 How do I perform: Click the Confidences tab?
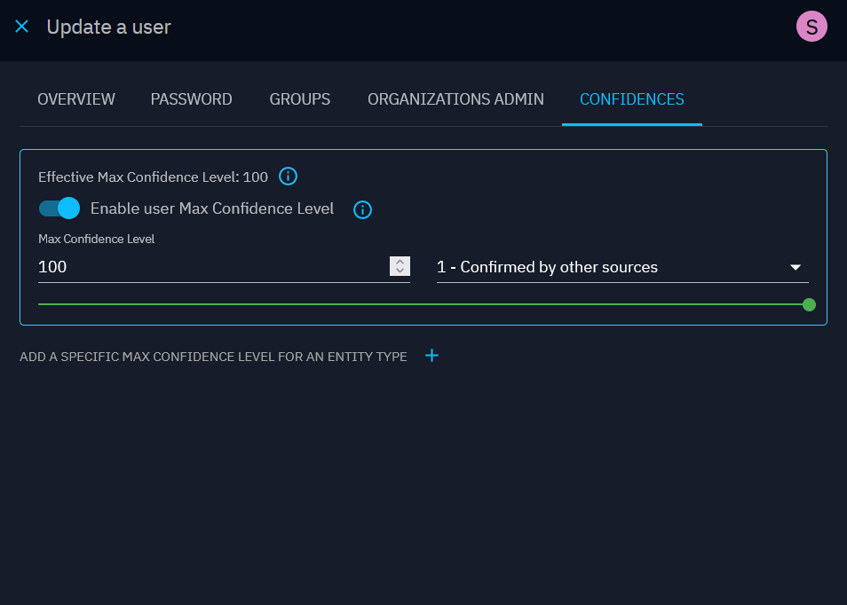[x=631, y=99]
